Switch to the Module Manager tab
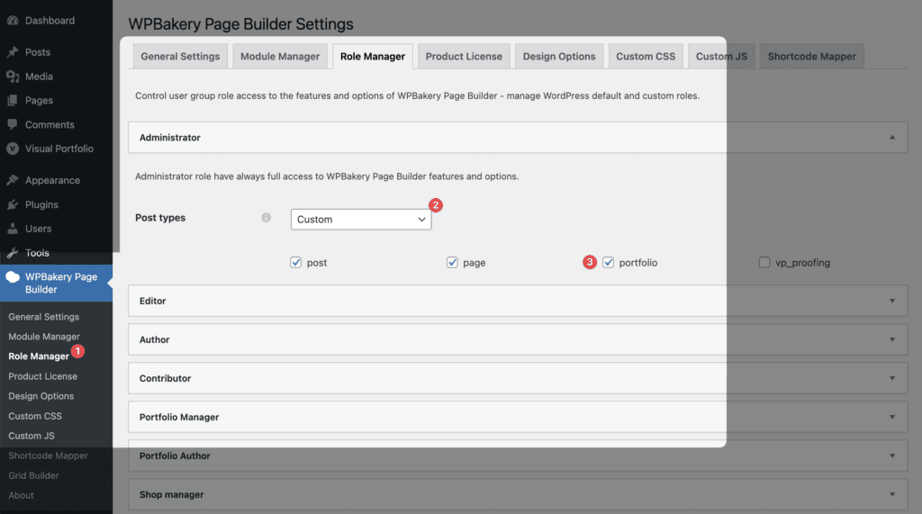922x514 pixels. pyautogui.click(x=280, y=57)
